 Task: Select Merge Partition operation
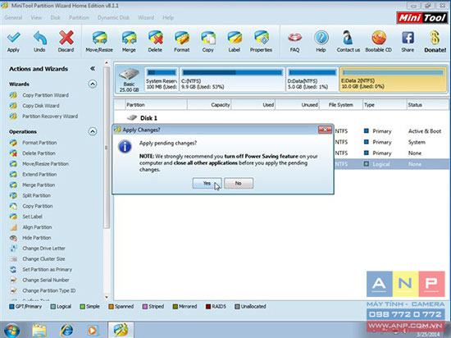click(39, 185)
